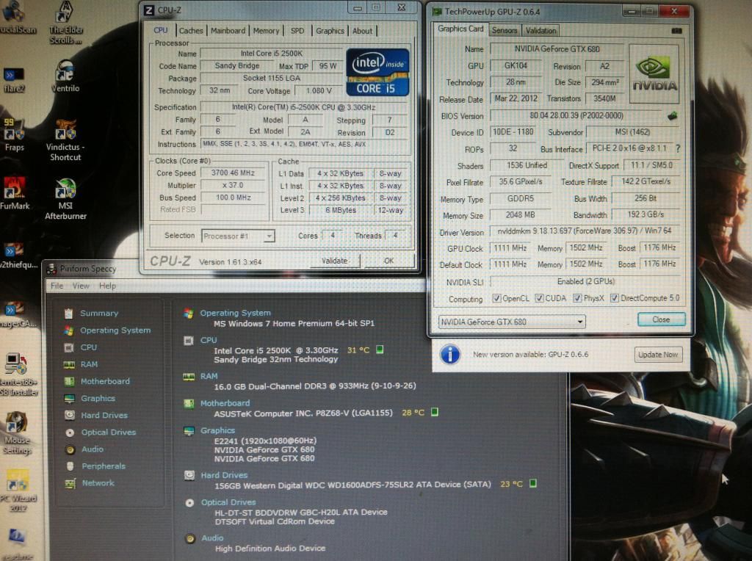This screenshot has width=752, height=561.
Task: Switch to the Memory tab in CPU-Z
Action: [266, 31]
